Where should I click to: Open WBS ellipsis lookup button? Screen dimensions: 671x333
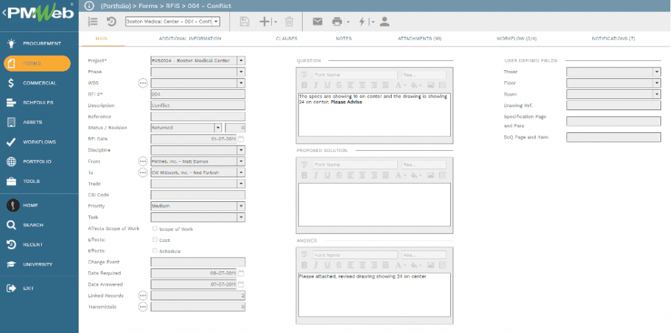point(143,83)
